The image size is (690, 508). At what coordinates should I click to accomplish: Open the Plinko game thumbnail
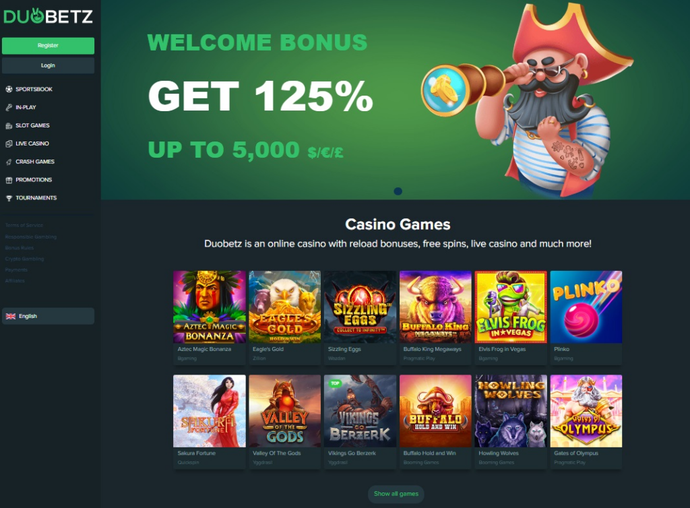(x=586, y=307)
